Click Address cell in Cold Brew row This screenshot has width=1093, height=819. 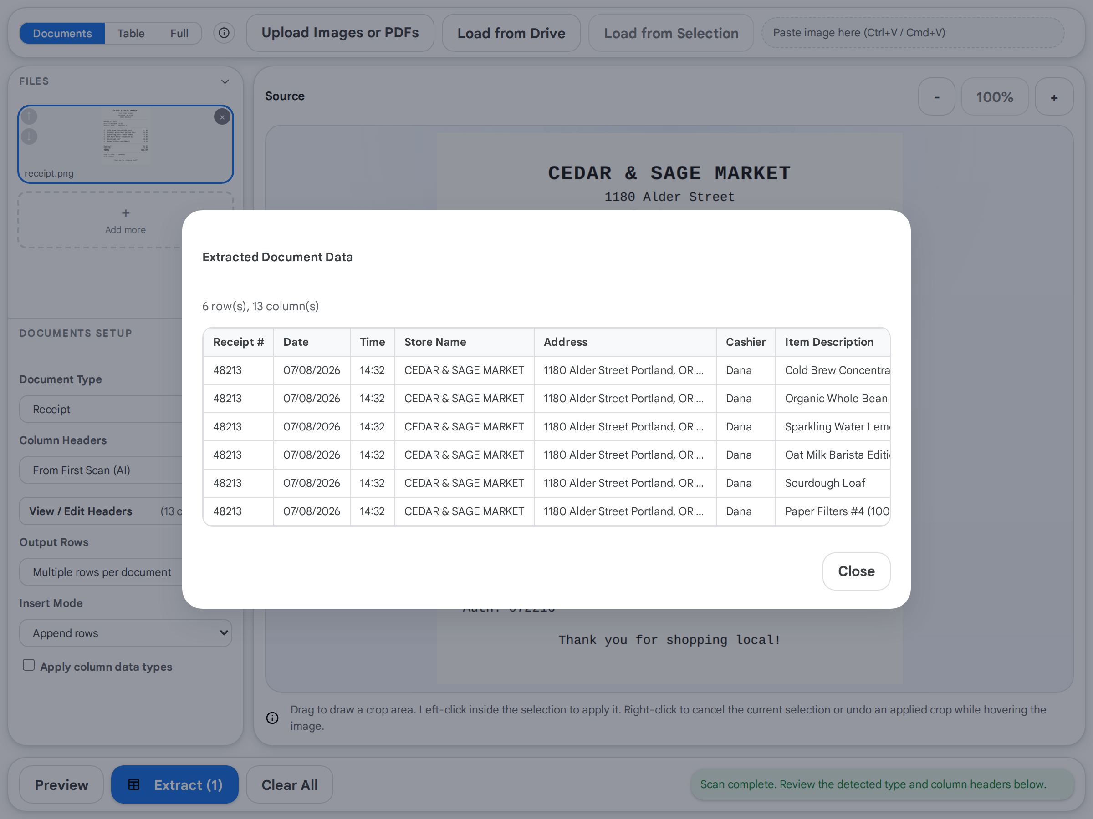(x=625, y=370)
